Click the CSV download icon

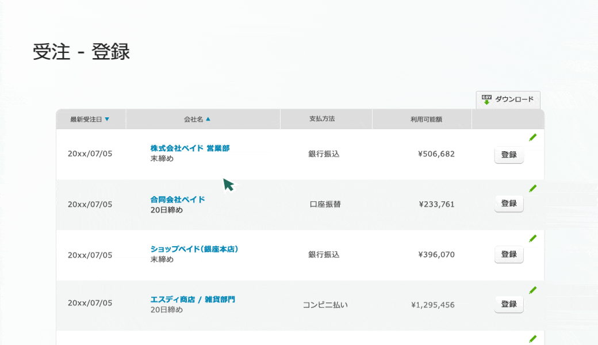[486, 99]
